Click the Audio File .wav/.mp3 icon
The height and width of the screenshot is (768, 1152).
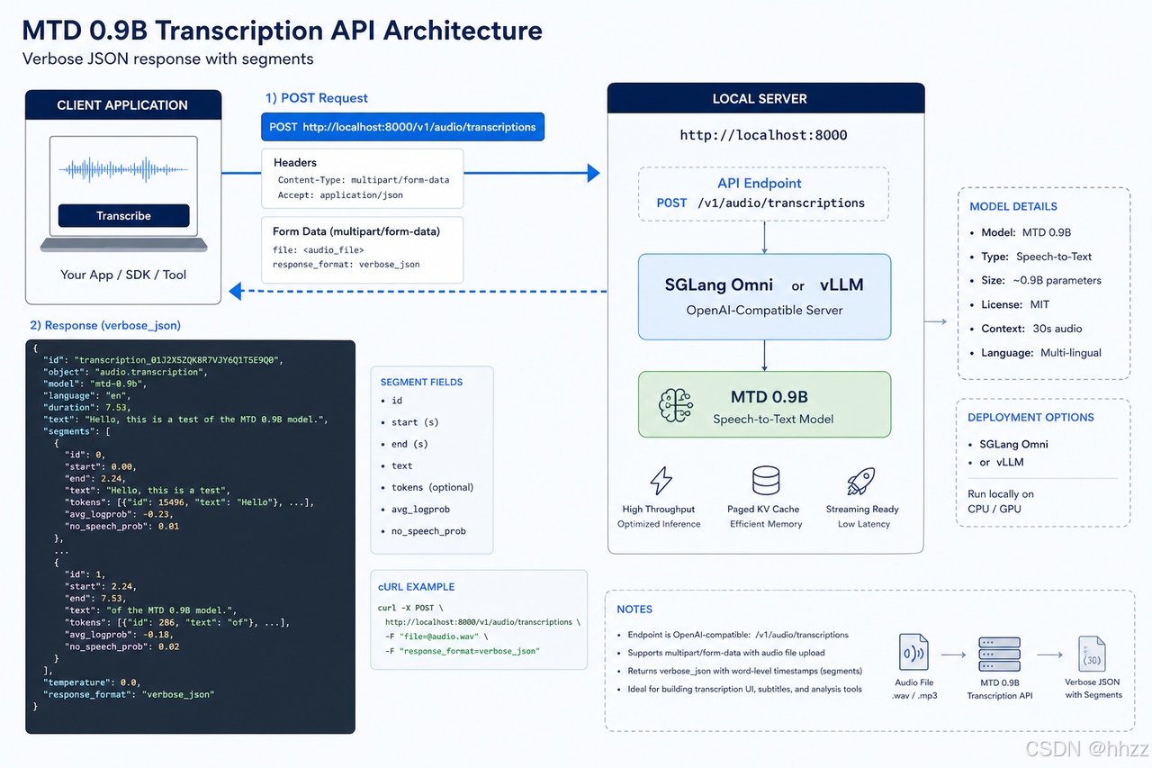coord(913,650)
